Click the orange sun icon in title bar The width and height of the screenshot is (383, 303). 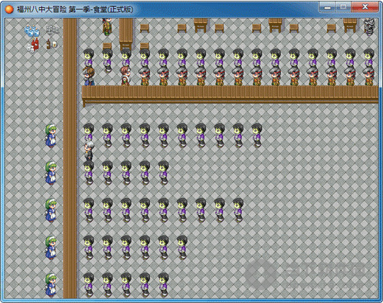[x=9, y=9]
